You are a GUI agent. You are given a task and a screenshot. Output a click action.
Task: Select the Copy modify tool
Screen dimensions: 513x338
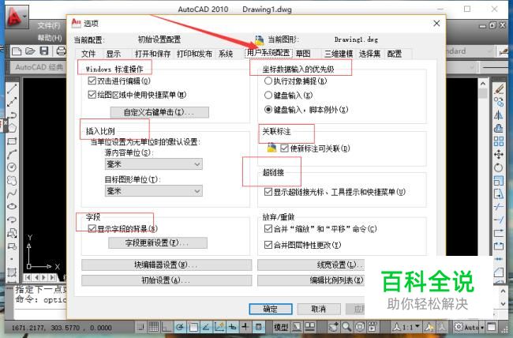point(499,102)
